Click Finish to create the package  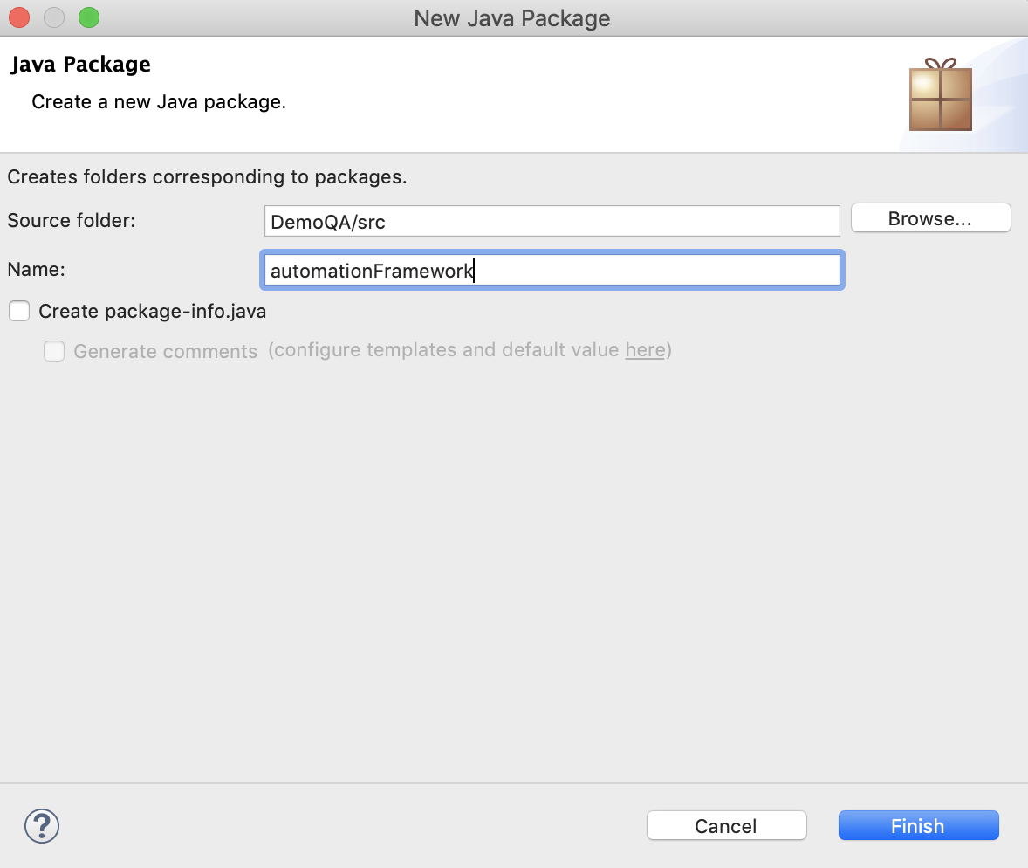click(x=918, y=825)
